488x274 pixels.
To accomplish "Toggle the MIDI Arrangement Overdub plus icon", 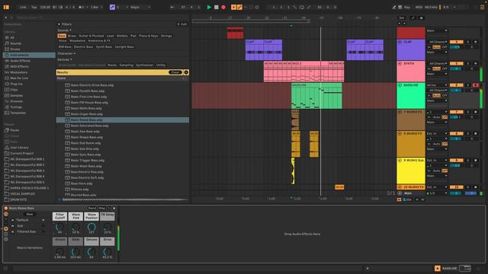I will coord(233,7).
